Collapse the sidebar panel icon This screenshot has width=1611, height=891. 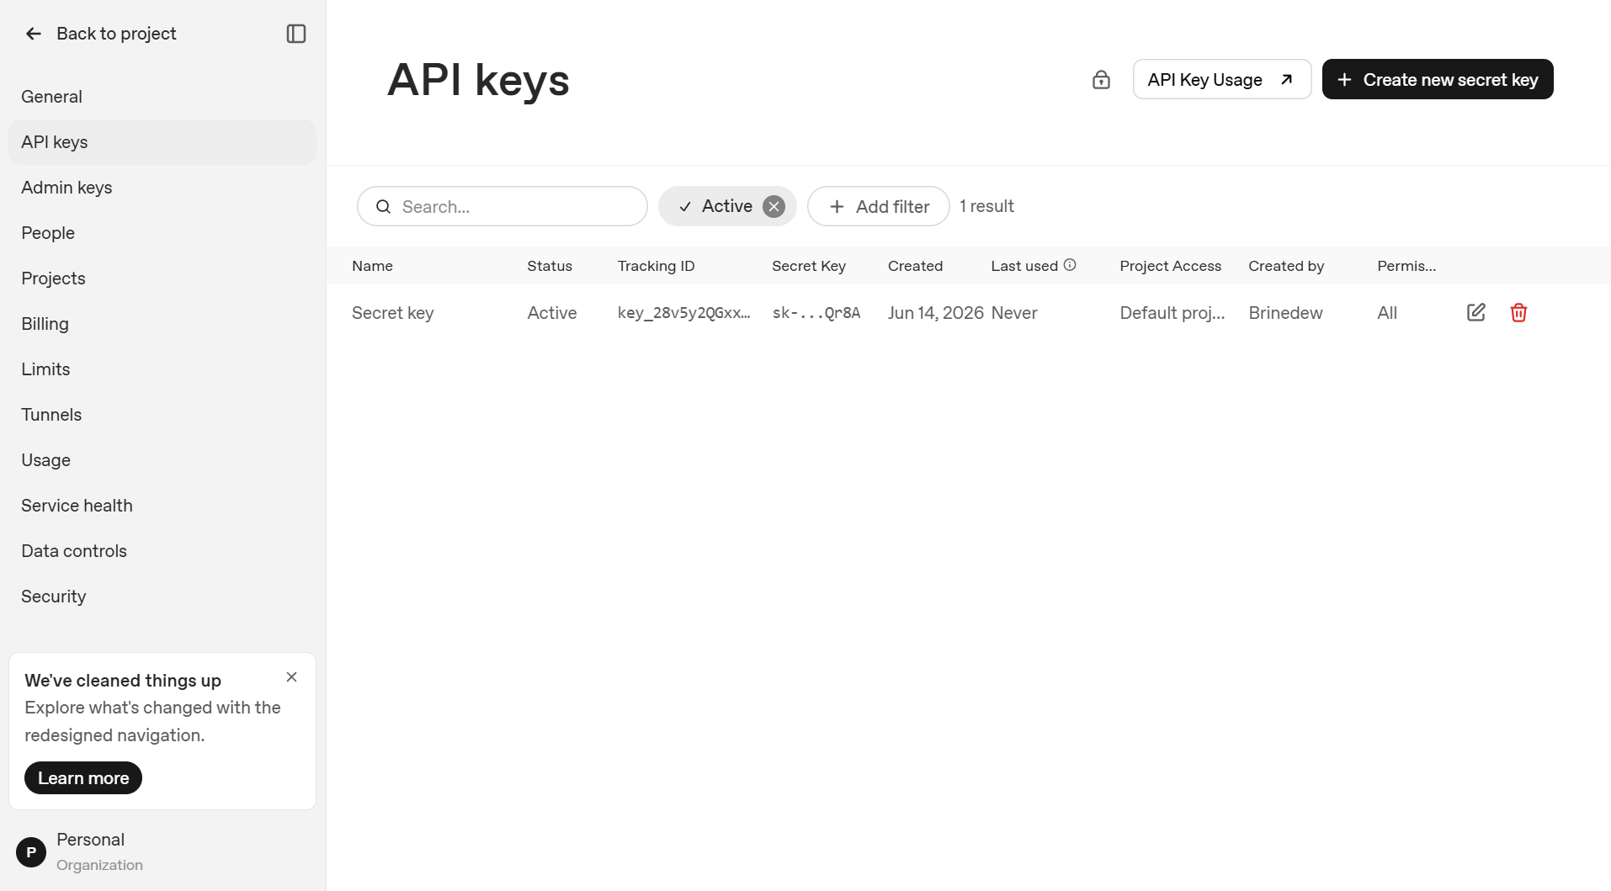(x=296, y=34)
